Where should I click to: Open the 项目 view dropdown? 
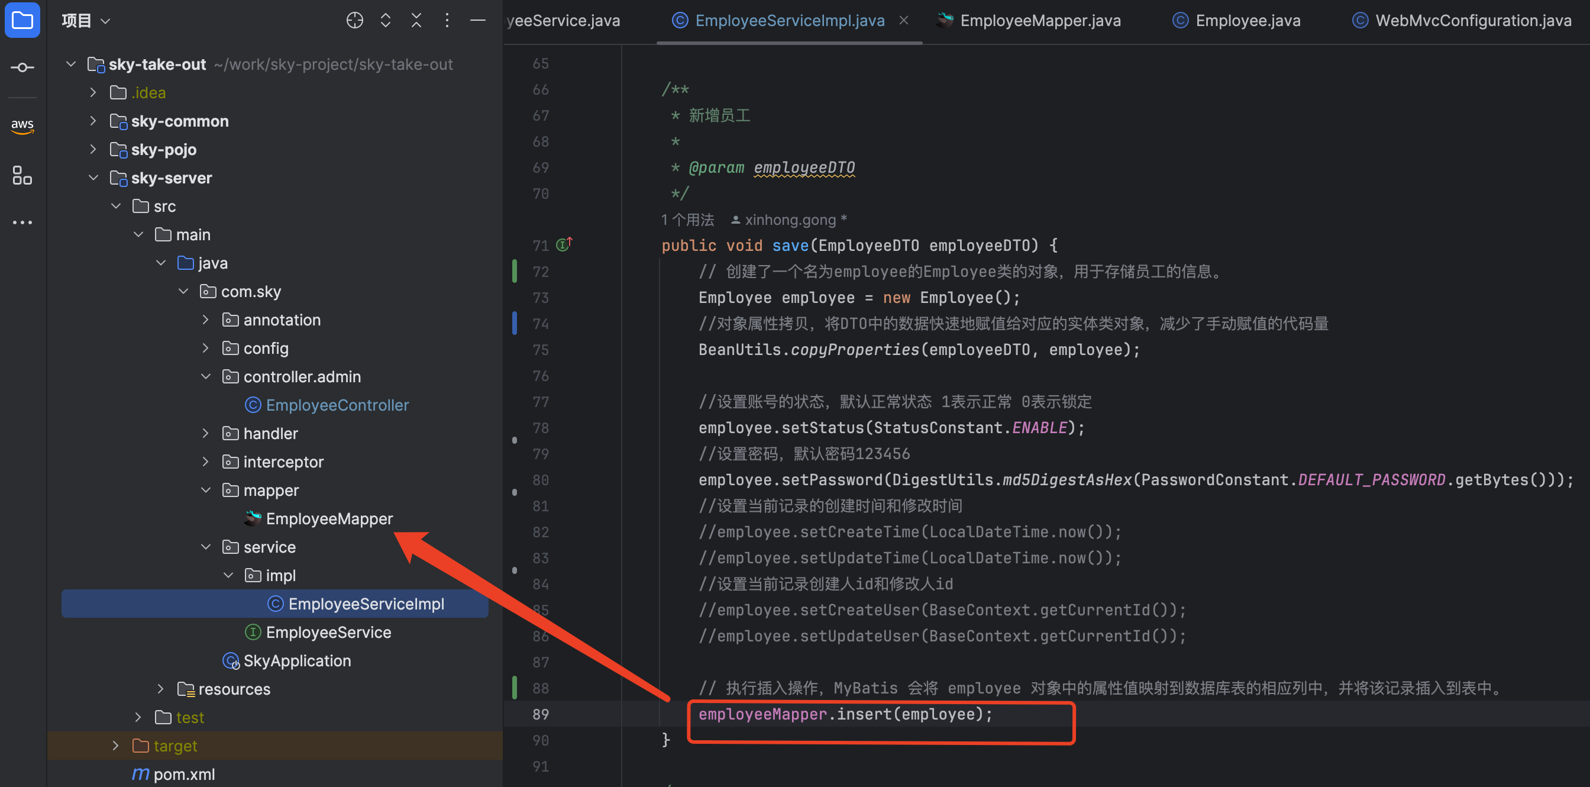(86, 20)
